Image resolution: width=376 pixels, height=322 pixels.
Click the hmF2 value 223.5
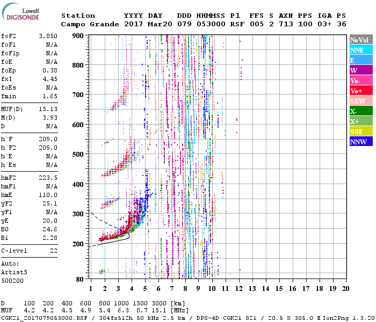48,178
